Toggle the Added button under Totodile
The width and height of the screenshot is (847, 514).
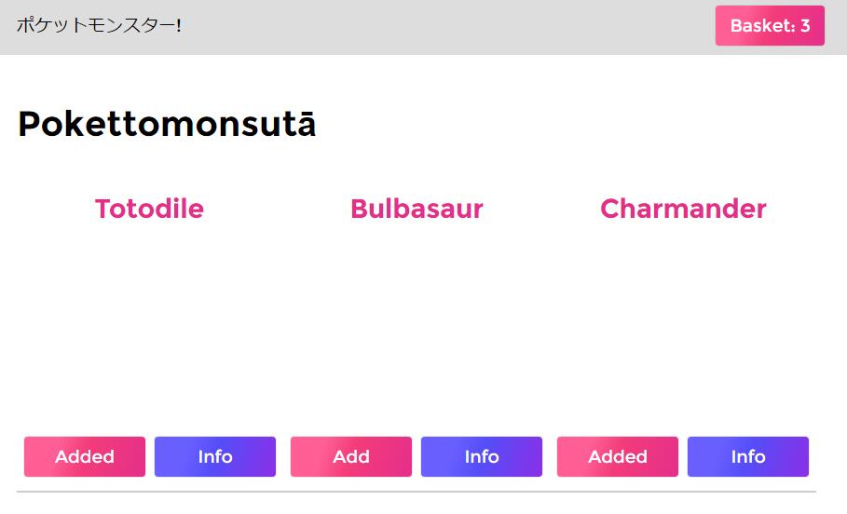[x=85, y=456]
